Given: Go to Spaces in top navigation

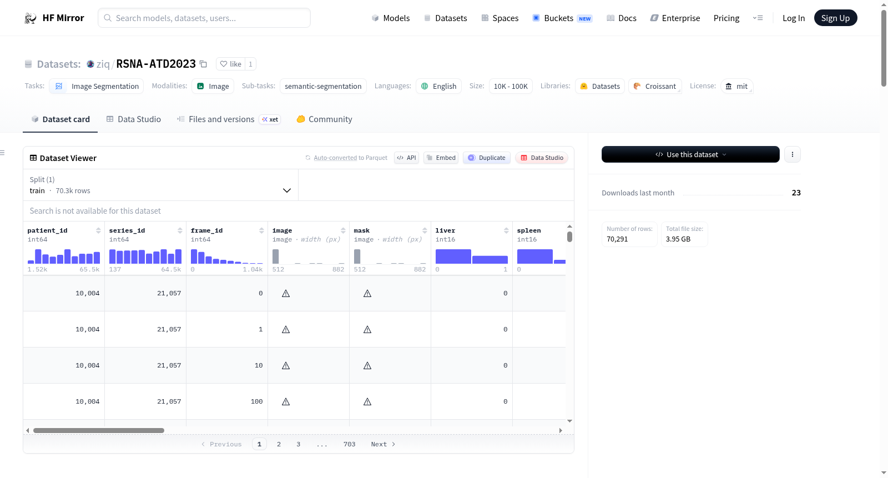Looking at the screenshot, I should 500,18.
